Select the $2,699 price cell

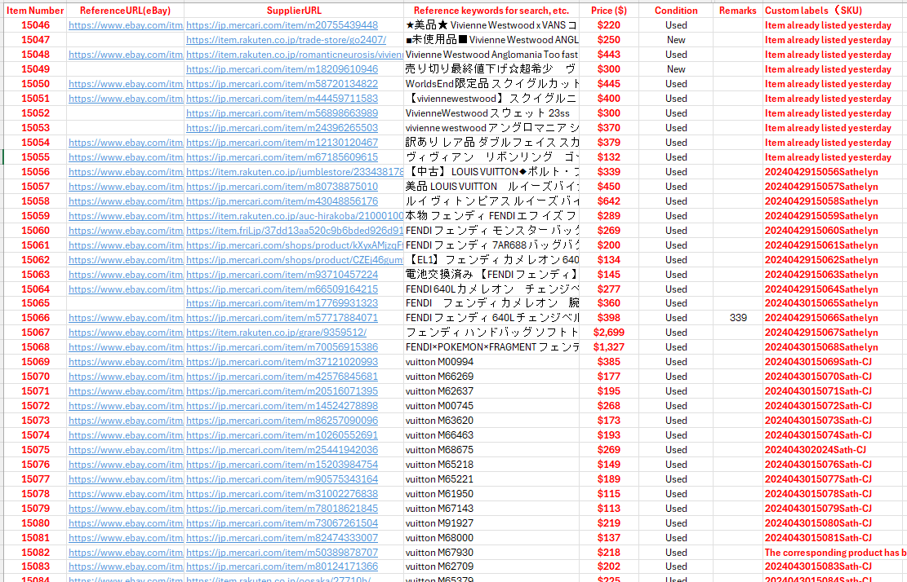tap(608, 333)
